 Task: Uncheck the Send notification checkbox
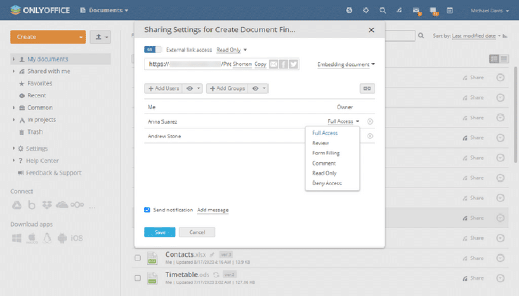click(x=147, y=210)
